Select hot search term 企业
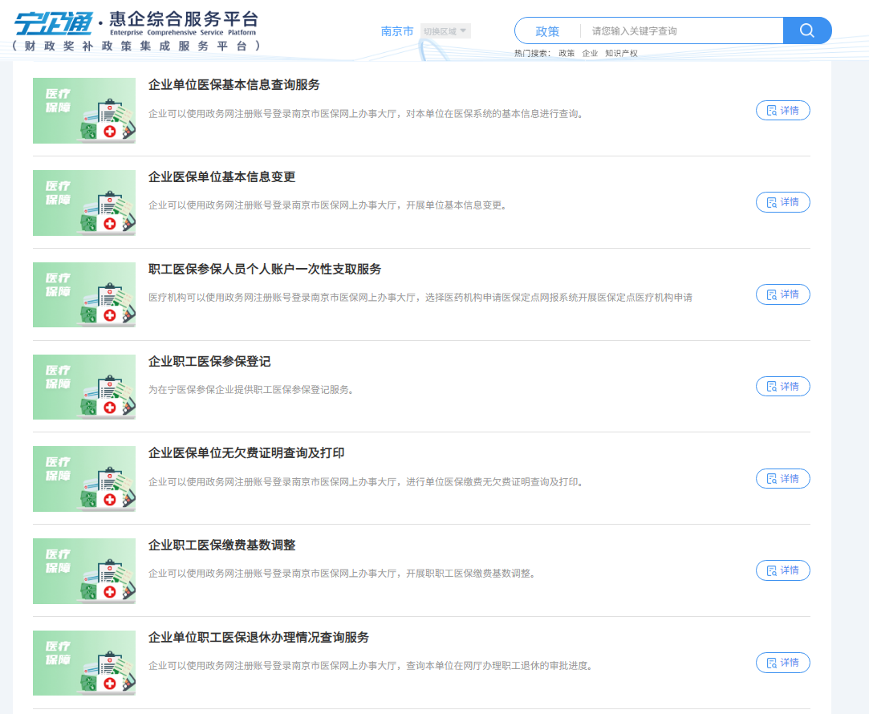The width and height of the screenshot is (869, 714). tap(590, 53)
